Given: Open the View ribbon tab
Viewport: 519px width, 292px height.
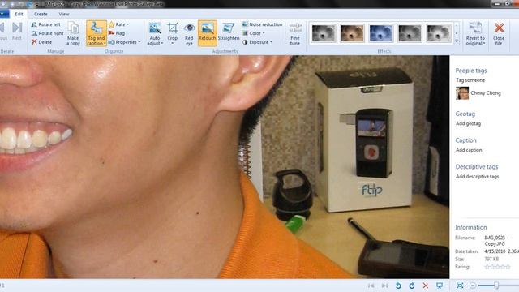Looking at the screenshot, I should (x=64, y=14).
